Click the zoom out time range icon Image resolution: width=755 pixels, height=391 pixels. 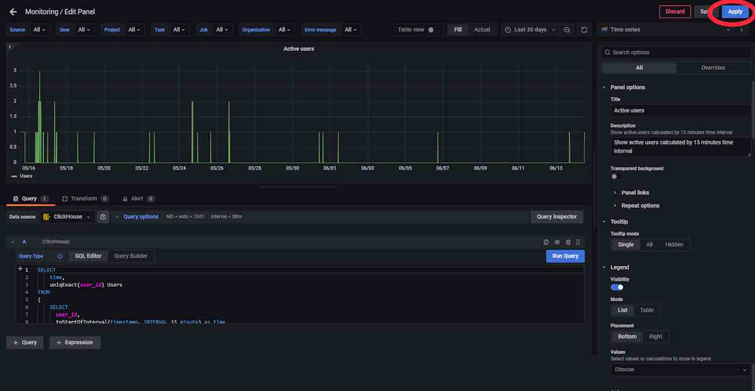coord(568,30)
